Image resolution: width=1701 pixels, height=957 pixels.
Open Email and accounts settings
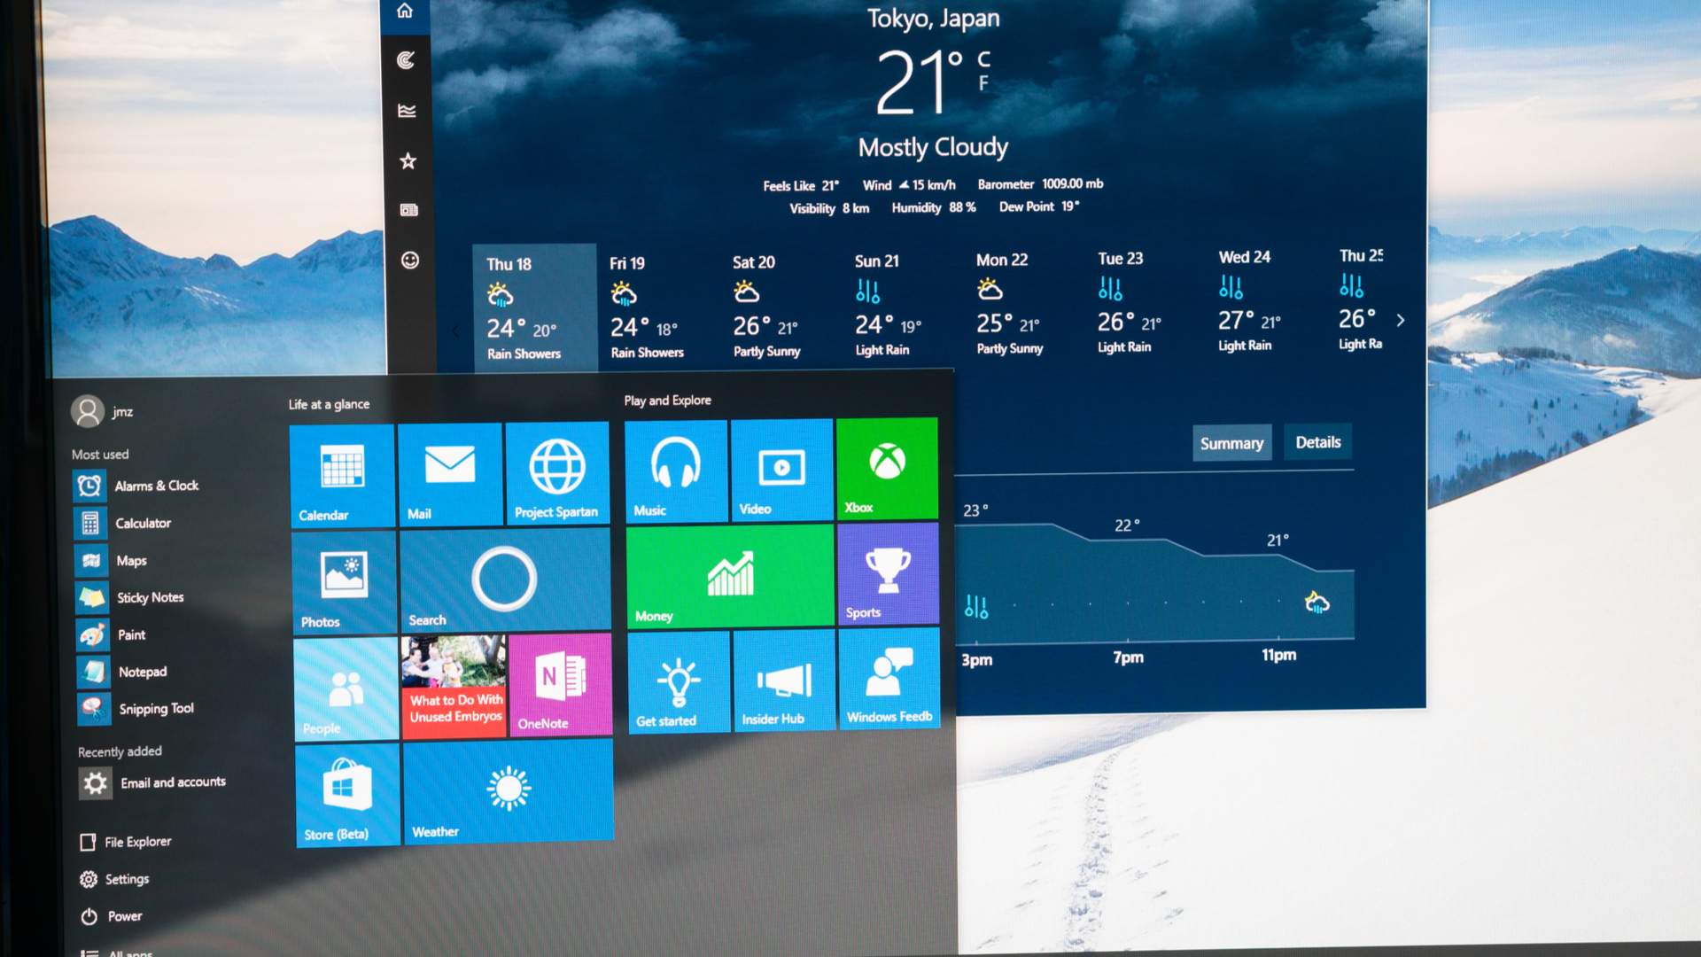(153, 782)
